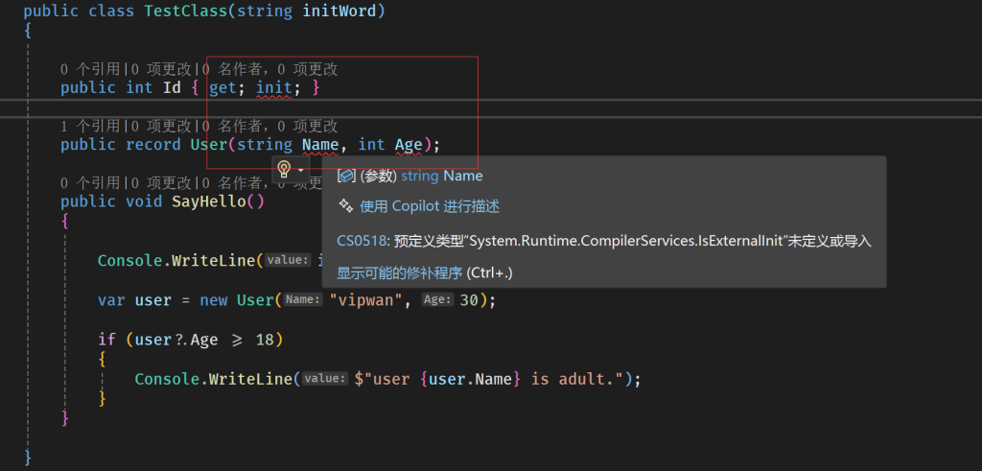This screenshot has width=982, height=471.
Task: Click the "Name:" inlay hint in new User
Action: pyautogui.click(x=303, y=300)
